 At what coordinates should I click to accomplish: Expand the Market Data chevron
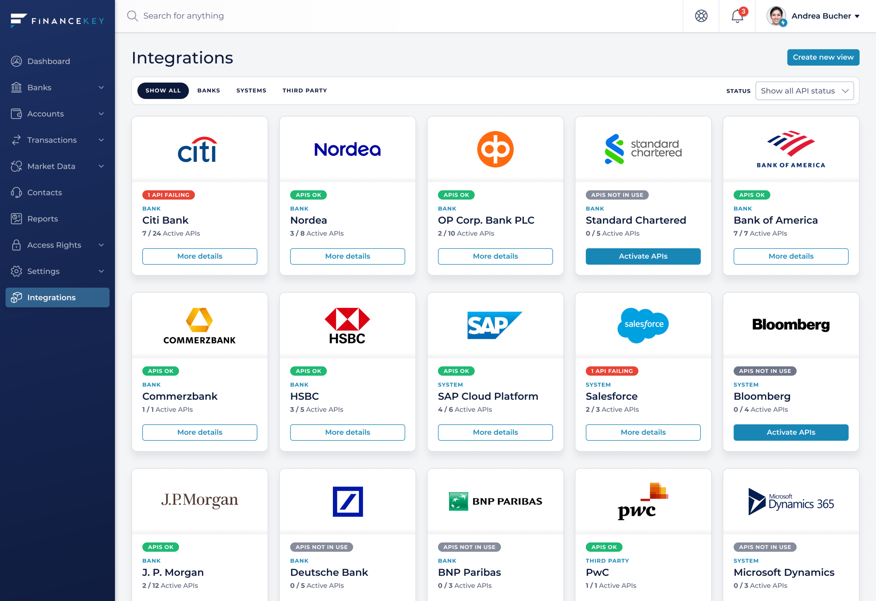101,166
